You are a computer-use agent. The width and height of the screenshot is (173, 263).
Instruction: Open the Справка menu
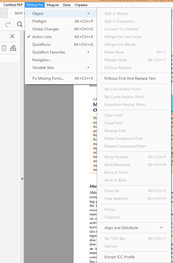point(81,5)
